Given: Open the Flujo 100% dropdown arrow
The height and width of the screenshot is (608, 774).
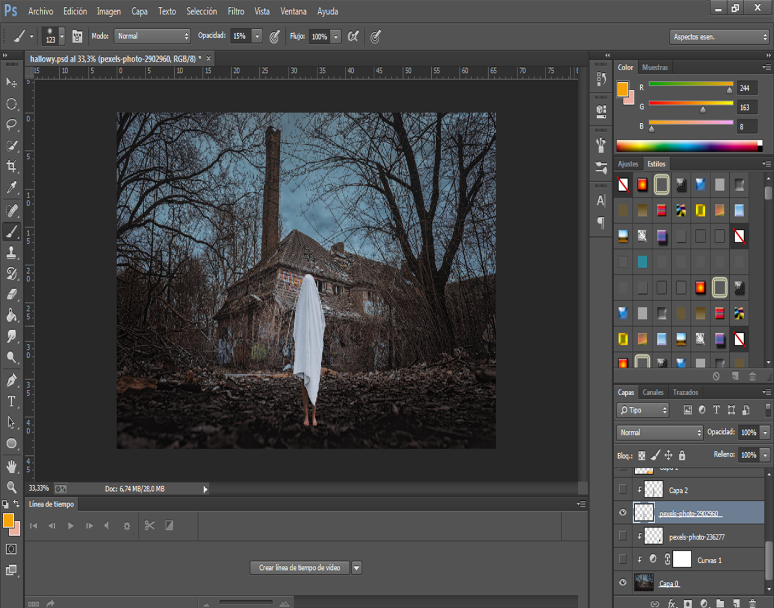Looking at the screenshot, I should coord(336,36).
